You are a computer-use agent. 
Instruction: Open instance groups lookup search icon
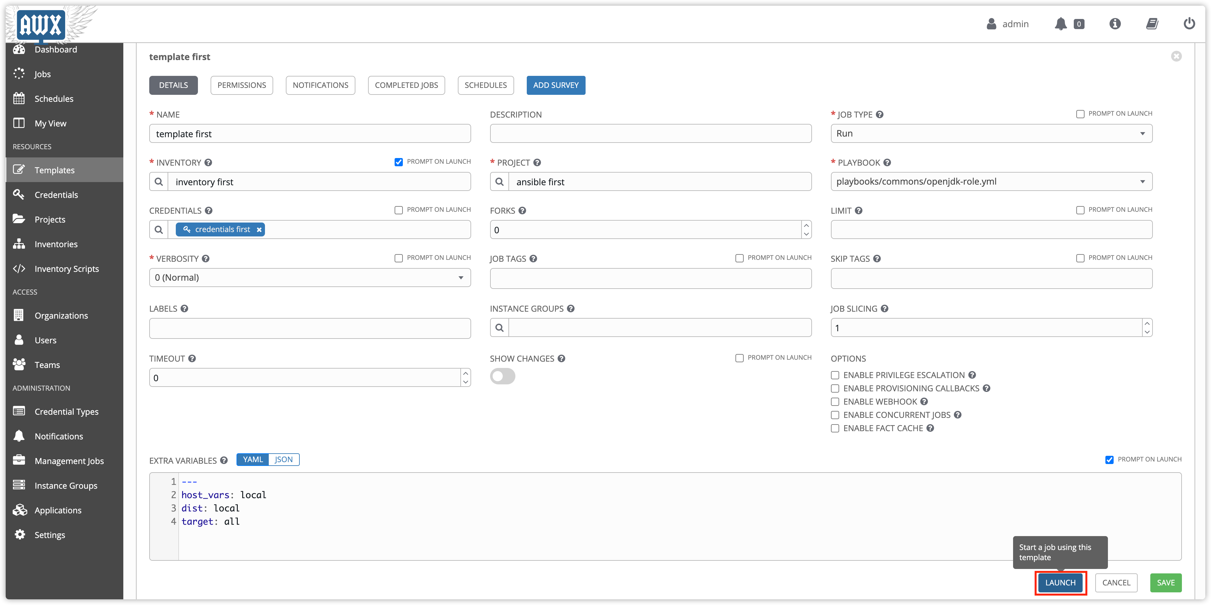pos(500,328)
